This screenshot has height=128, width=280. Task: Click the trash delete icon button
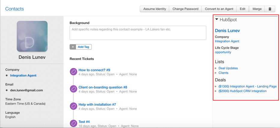pyautogui.click(x=270, y=9)
